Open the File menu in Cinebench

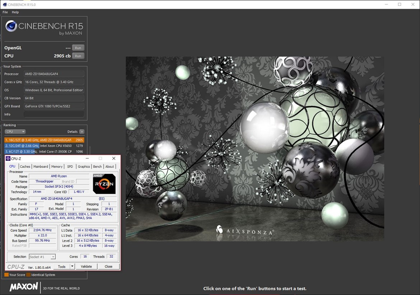(x=5, y=12)
